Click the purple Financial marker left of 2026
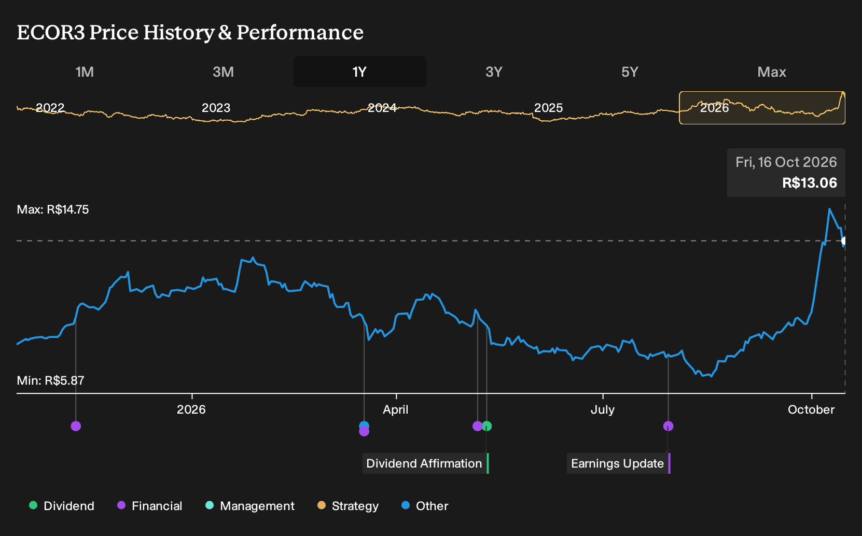This screenshot has height=536, width=862. coord(76,426)
